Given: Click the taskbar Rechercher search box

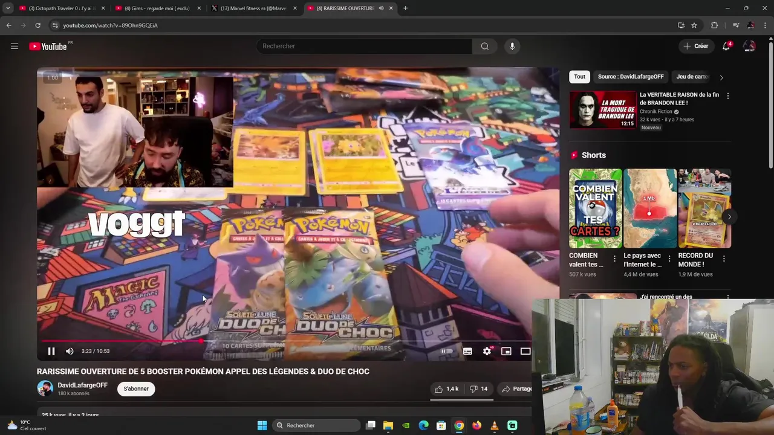Looking at the screenshot, I should point(316,425).
